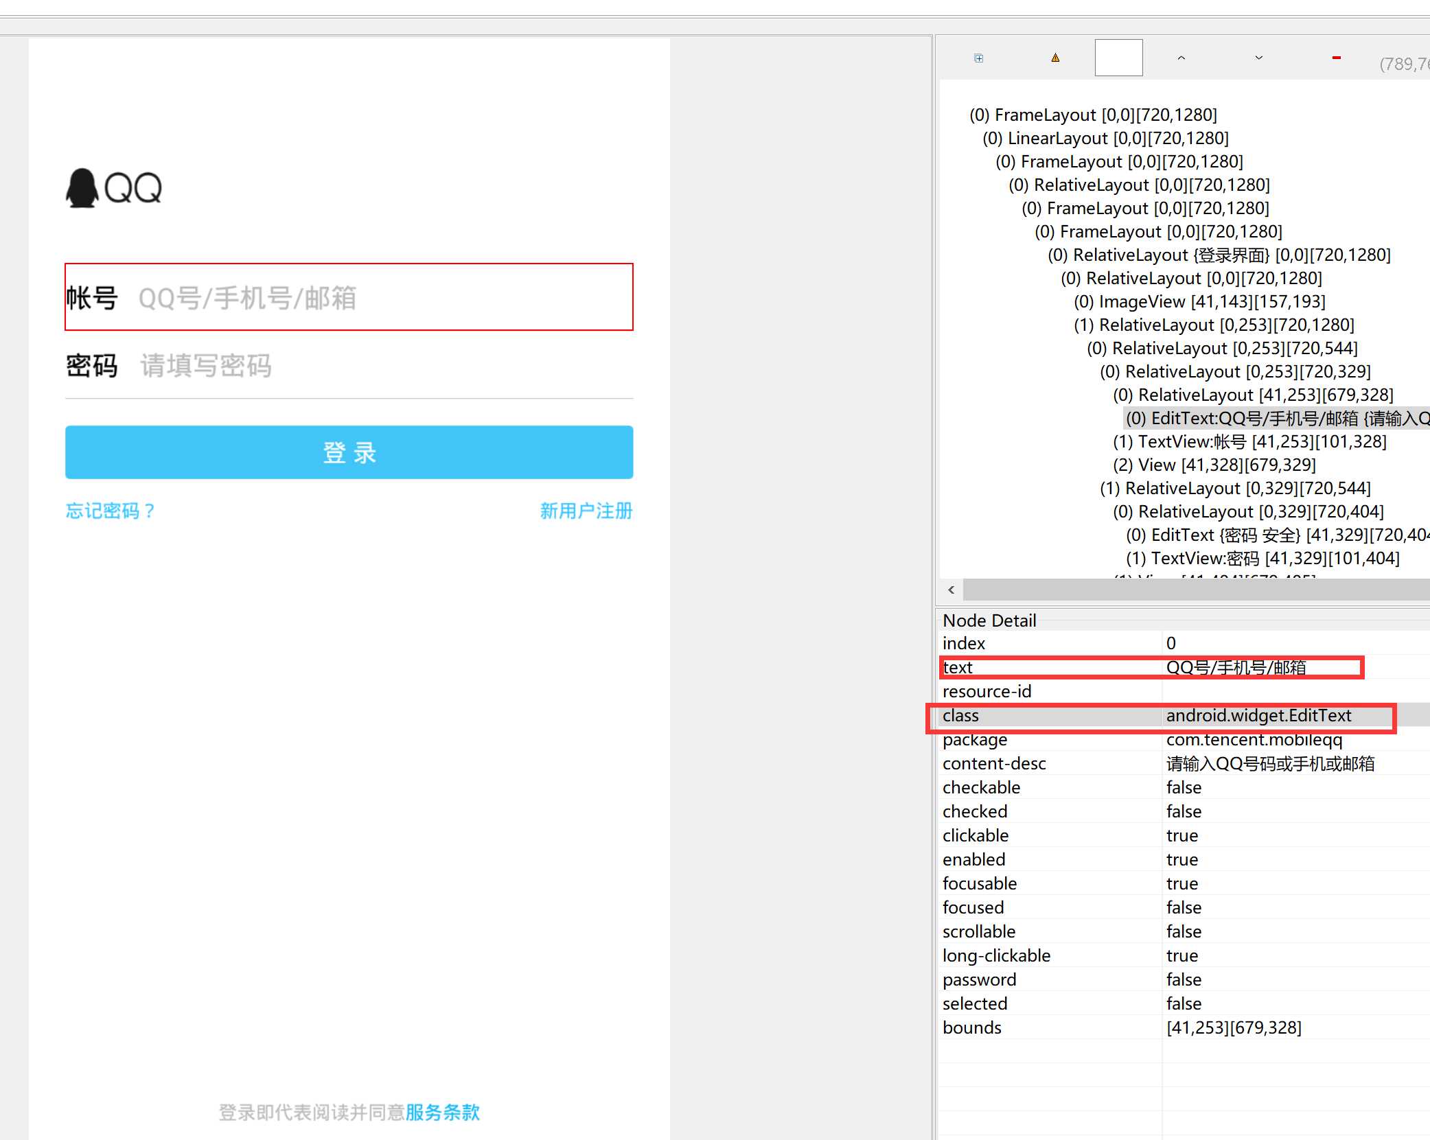The width and height of the screenshot is (1430, 1140).
Task: Click the bounds row label in Node Detail
Action: pos(971,1027)
